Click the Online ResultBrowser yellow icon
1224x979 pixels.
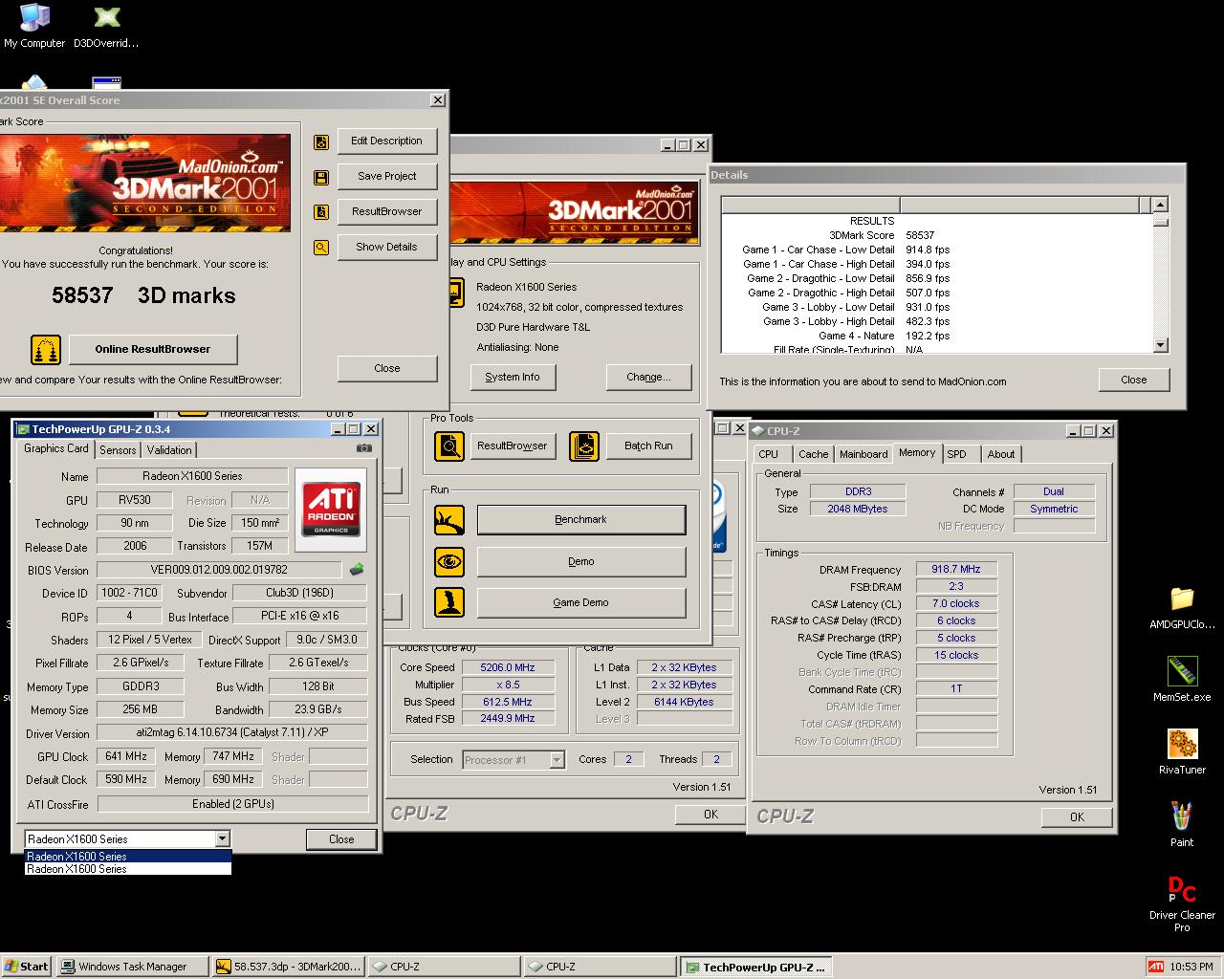(46, 350)
